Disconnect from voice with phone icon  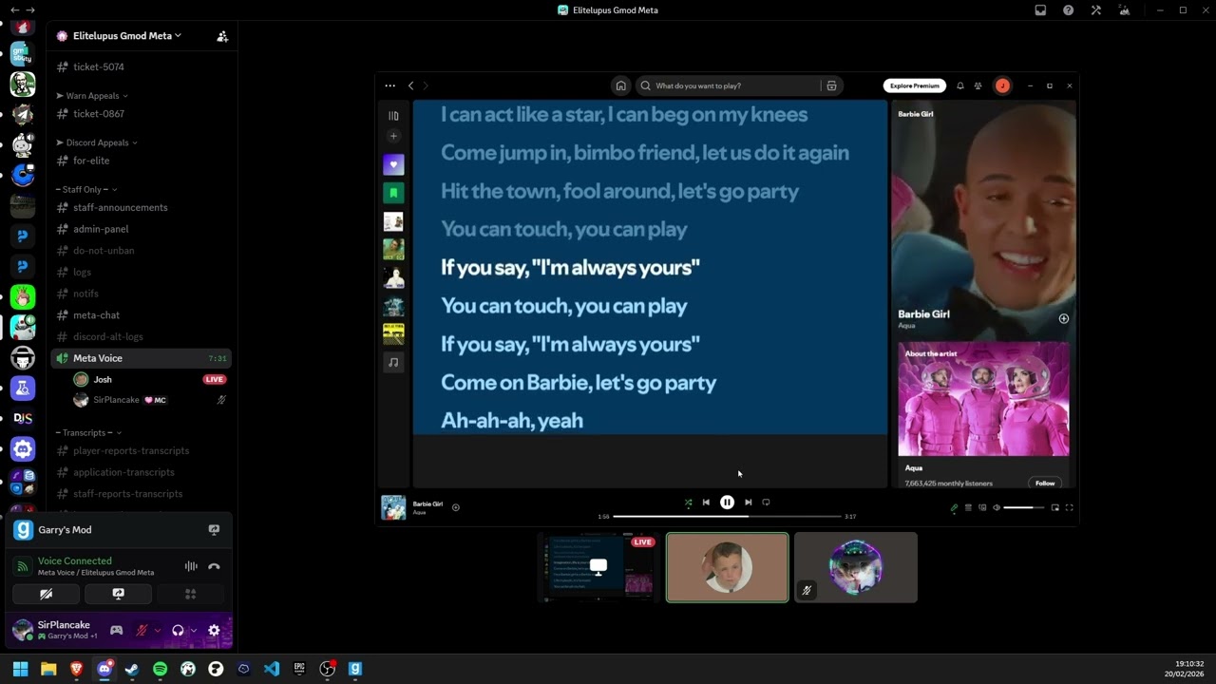(x=214, y=566)
